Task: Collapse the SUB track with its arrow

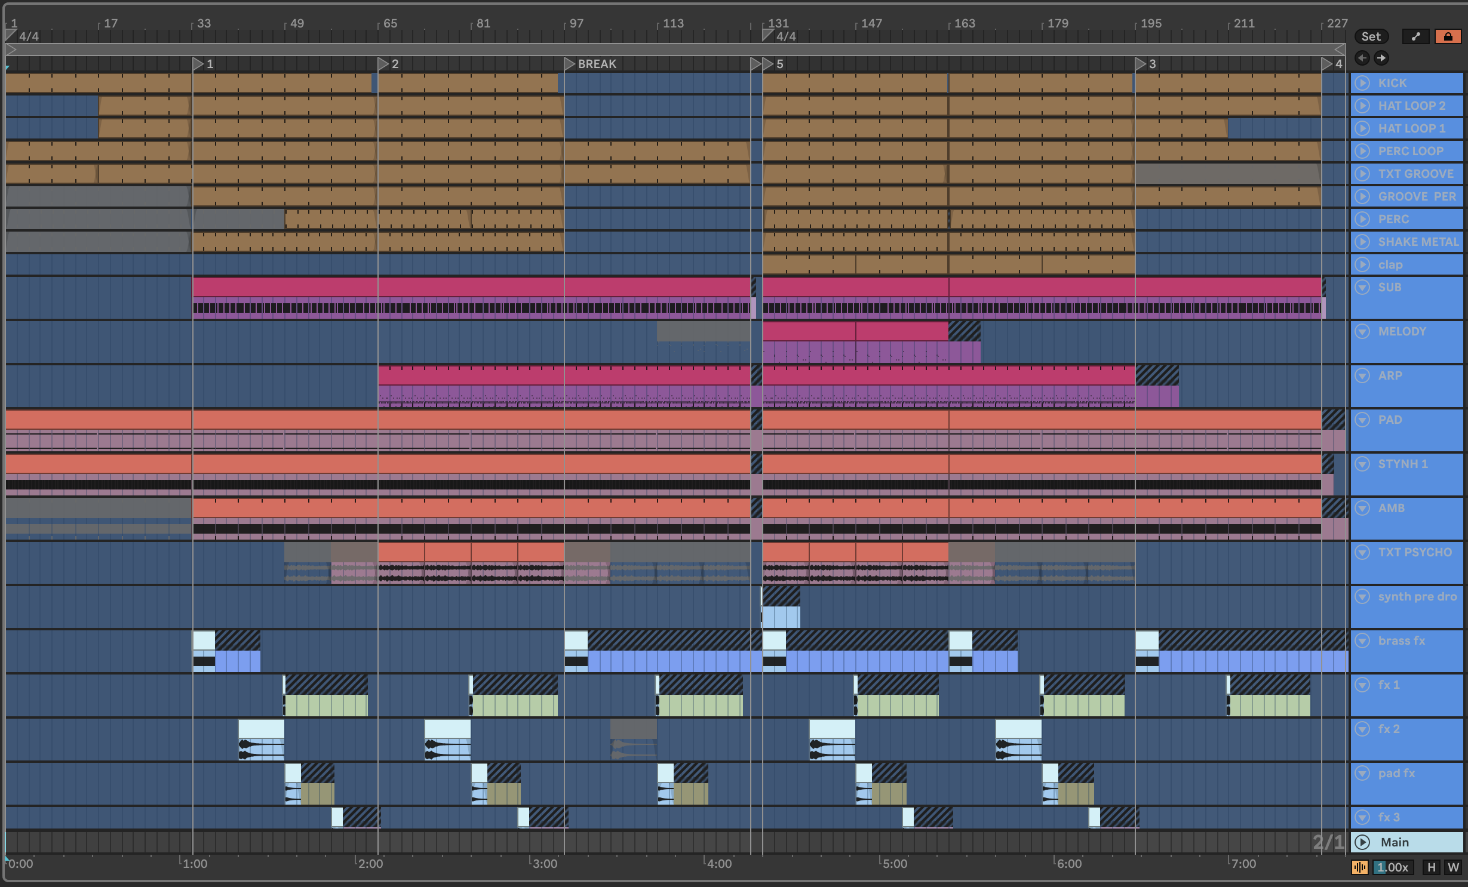Action: tap(1362, 287)
